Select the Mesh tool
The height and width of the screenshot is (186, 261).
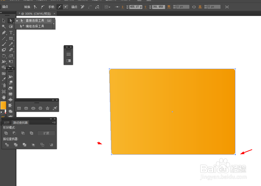[x=4, y=73]
